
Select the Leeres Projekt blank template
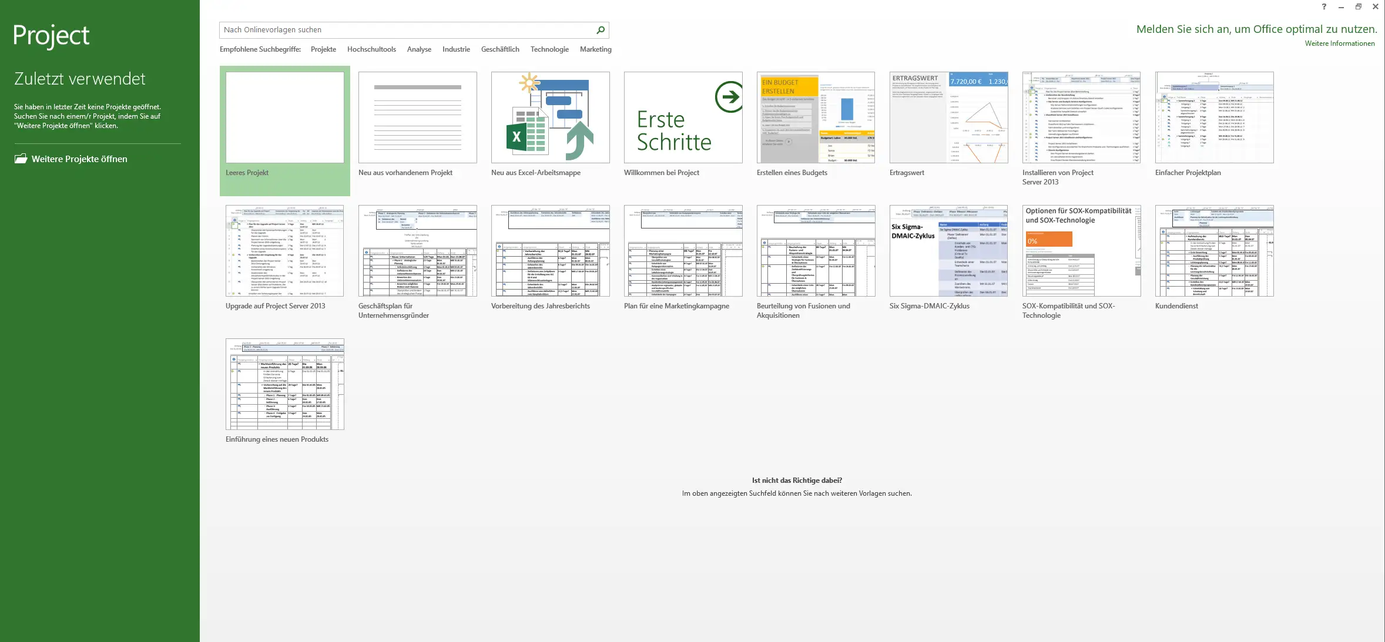click(x=284, y=117)
